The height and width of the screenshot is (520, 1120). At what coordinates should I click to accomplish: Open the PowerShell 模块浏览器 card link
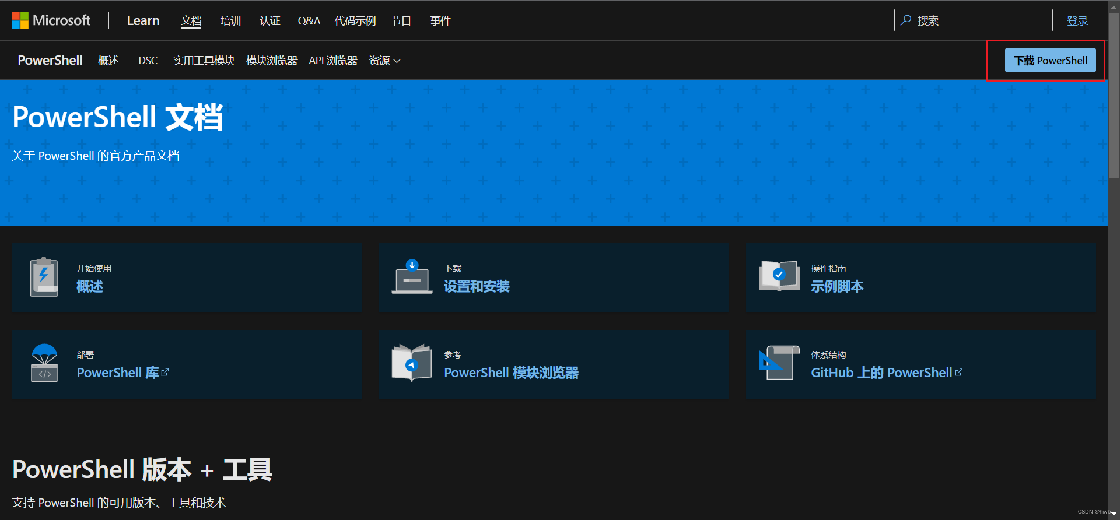click(x=512, y=373)
